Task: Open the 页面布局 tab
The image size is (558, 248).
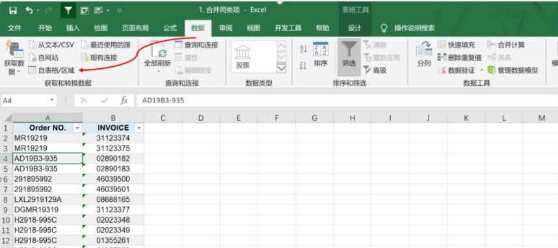Action: tap(135, 28)
